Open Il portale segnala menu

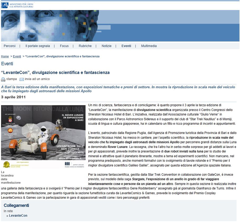tap(38, 46)
